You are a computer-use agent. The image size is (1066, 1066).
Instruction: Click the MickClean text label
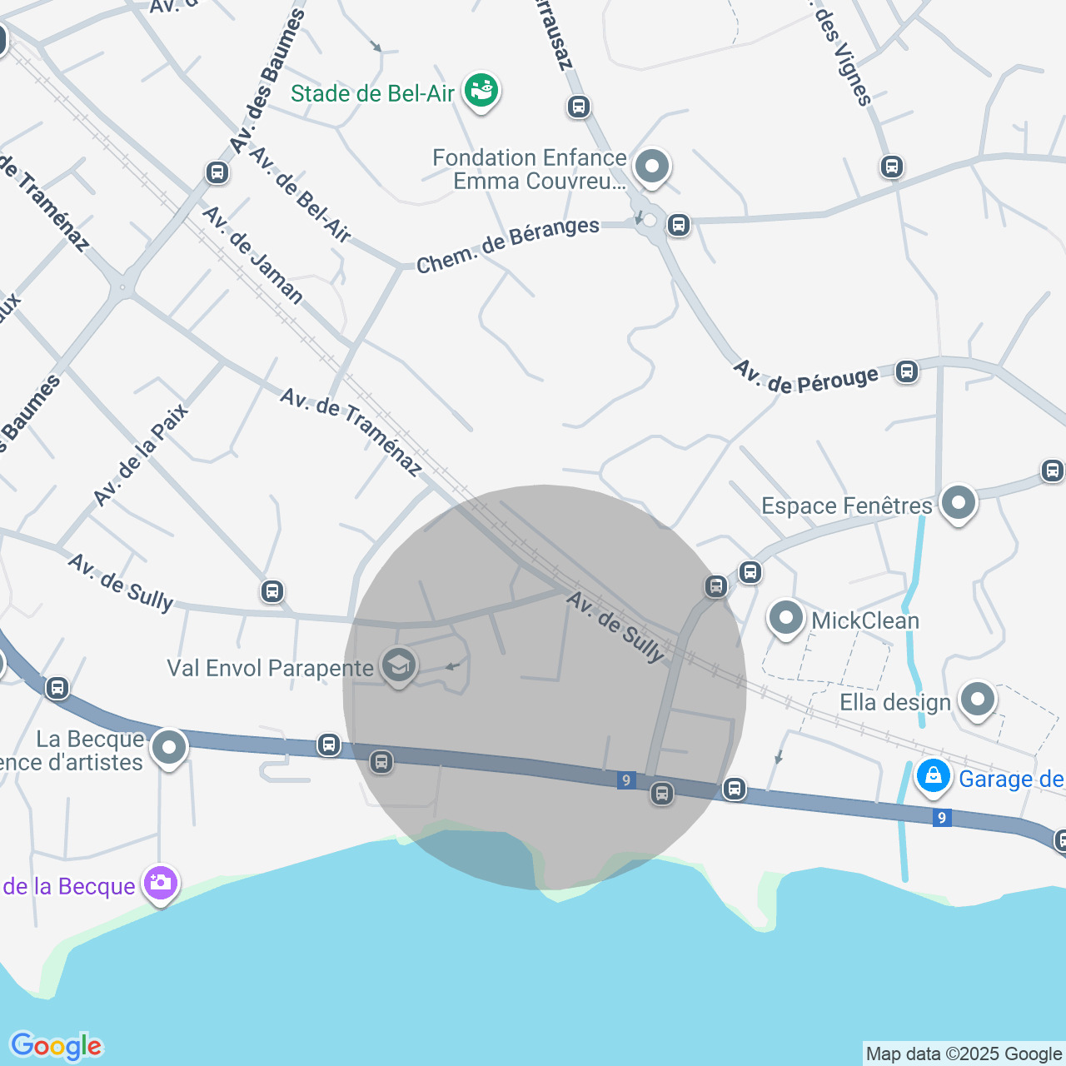[x=865, y=621]
